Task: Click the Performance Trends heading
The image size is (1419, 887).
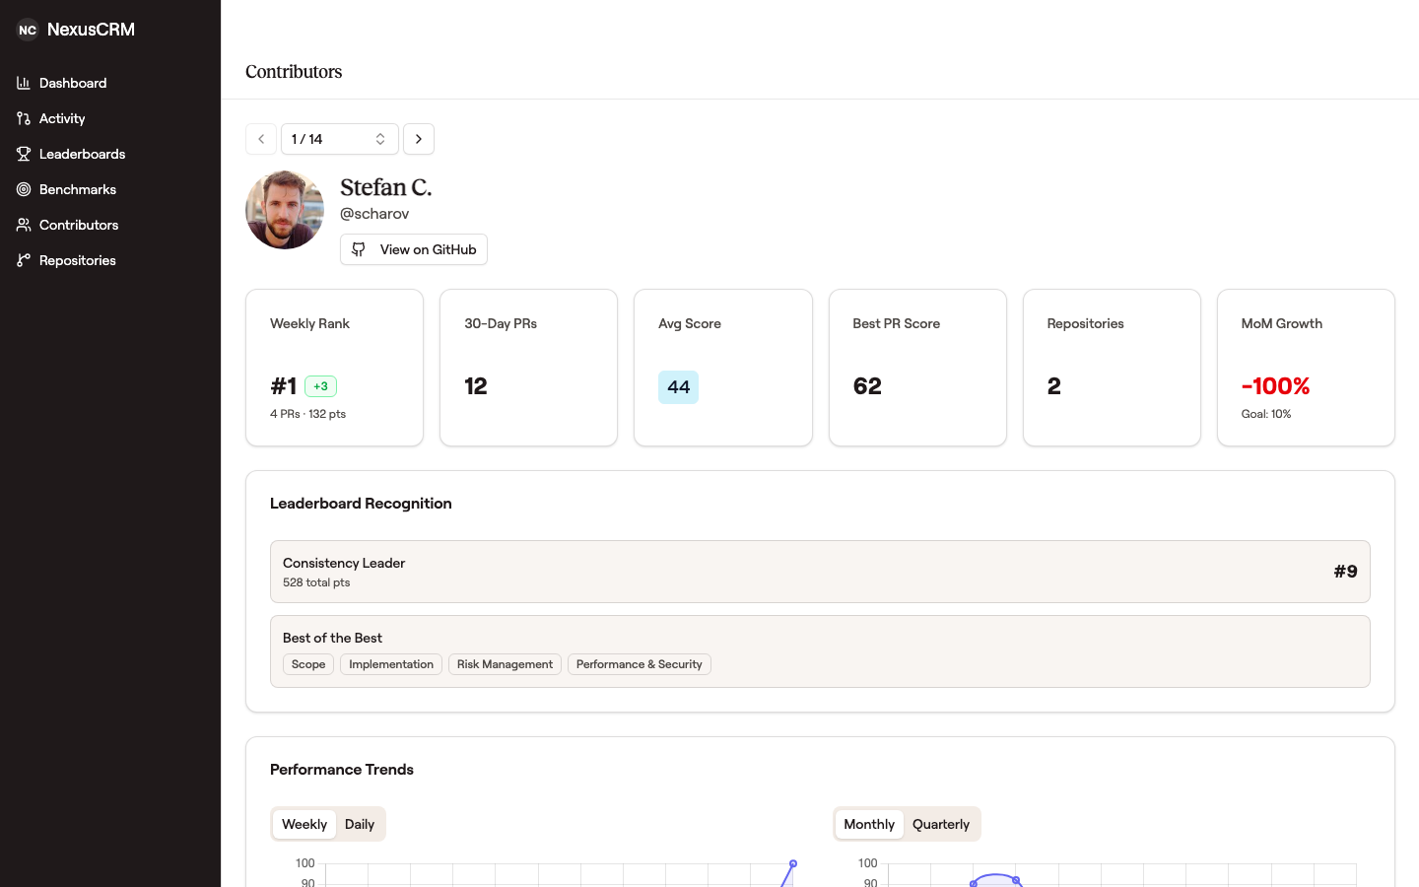Action: (342, 770)
